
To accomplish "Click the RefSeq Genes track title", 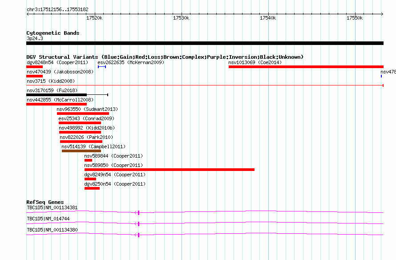I will [x=45, y=202].
